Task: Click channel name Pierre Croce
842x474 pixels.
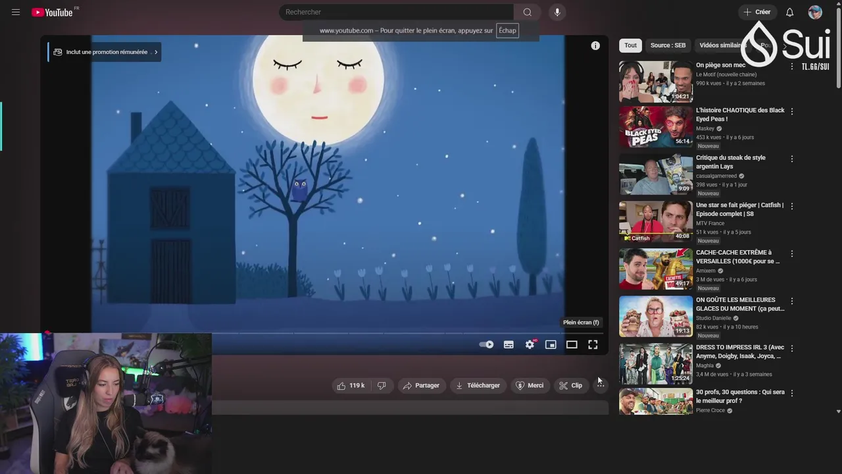Action: 710,410
